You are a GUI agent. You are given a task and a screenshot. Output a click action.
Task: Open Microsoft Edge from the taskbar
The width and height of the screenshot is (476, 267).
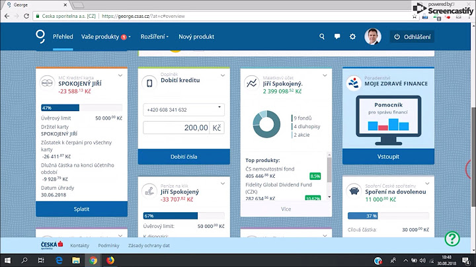[59, 260]
